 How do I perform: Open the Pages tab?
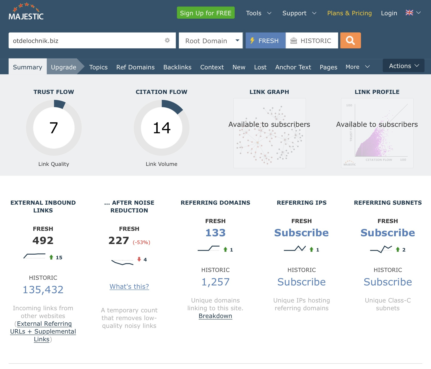[x=328, y=67]
